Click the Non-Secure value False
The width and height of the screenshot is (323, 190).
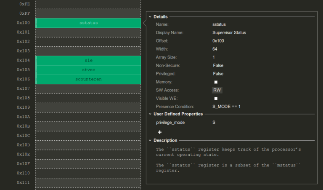coord(218,66)
